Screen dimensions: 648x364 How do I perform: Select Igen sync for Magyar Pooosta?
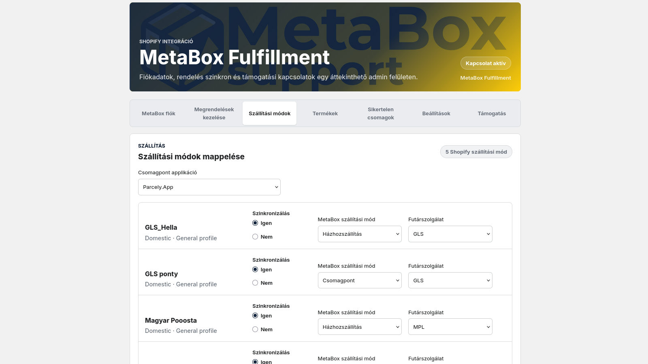pyautogui.click(x=255, y=315)
